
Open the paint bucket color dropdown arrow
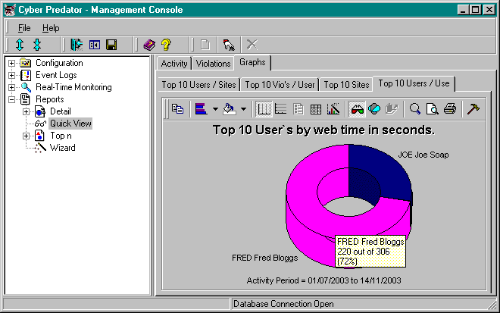tap(243, 109)
